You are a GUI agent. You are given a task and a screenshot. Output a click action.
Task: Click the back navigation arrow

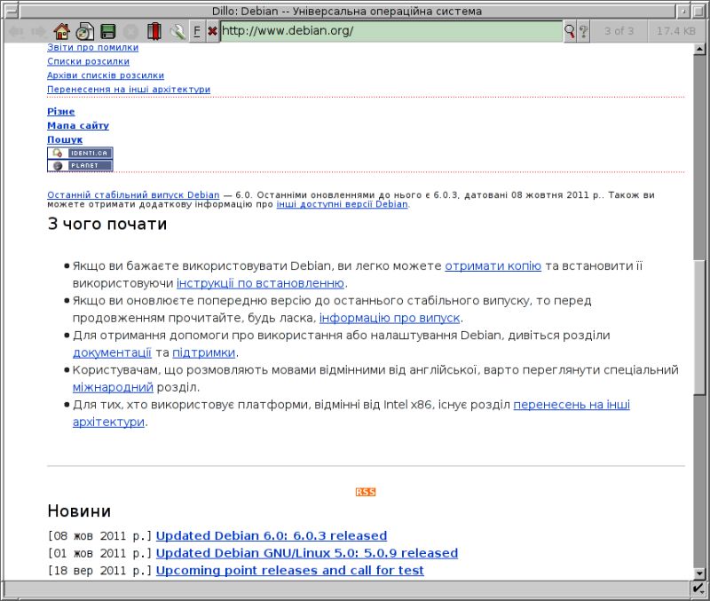16,30
